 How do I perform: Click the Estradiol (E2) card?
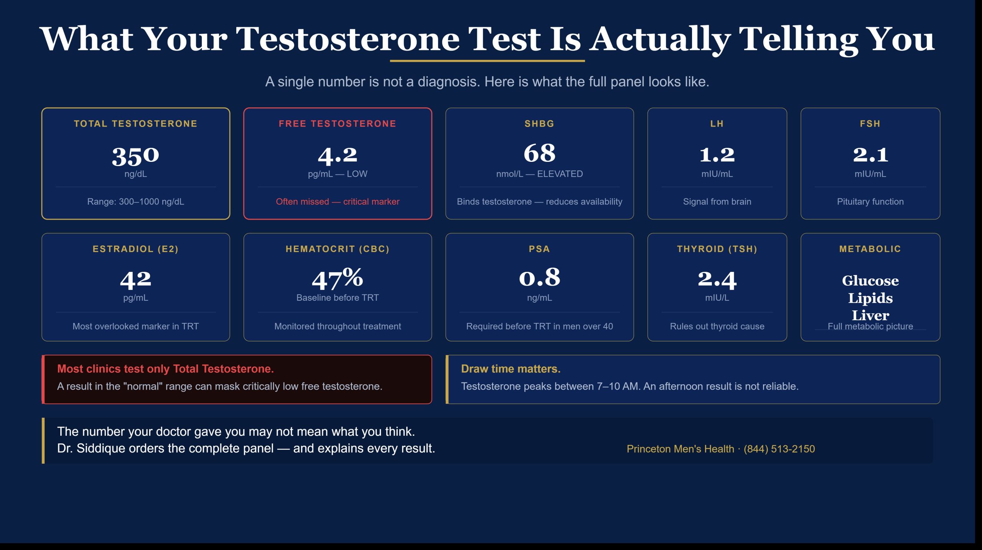coord(136,287)
